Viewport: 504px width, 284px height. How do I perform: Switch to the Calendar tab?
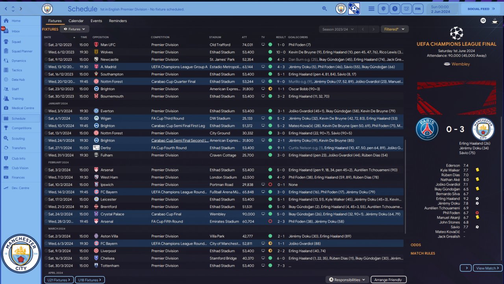[x=76, y=21]
